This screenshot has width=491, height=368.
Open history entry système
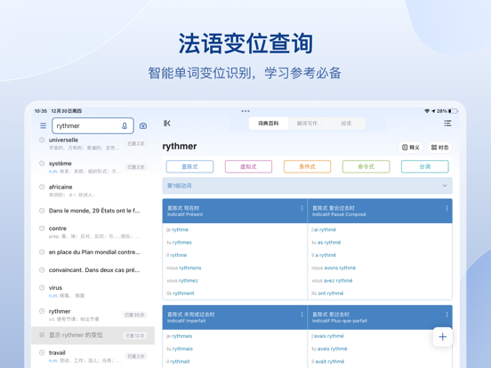click(93, 167)
